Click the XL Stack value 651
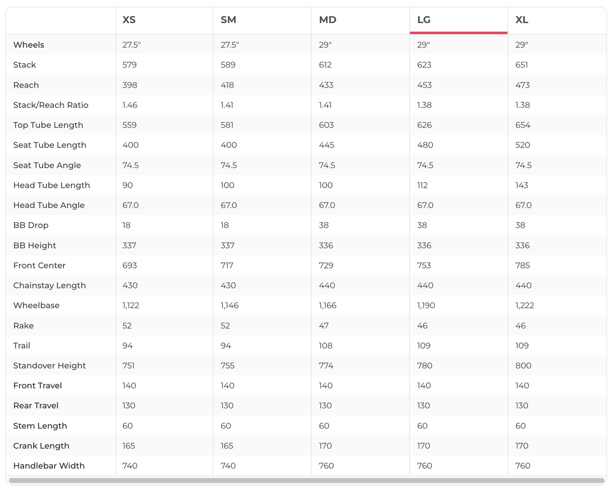This screenshot has width=611, height=491. tap(521, 65)
